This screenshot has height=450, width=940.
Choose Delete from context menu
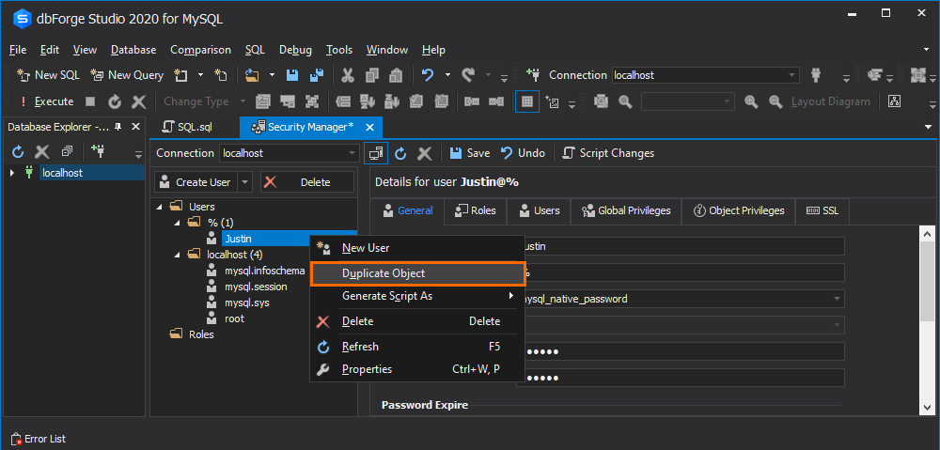click(x=417, y=322)
